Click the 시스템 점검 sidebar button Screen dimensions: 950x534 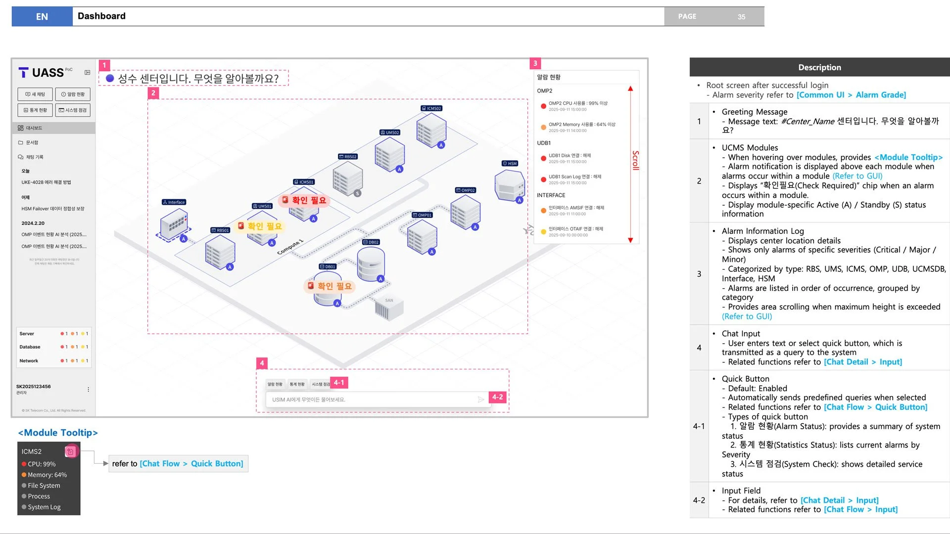[73, 110]
